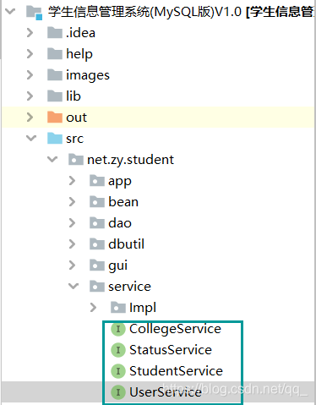The width and height of the screenshot is (316, 405).
Task: Expand the lib folder arrow
Action: (30, 96)
